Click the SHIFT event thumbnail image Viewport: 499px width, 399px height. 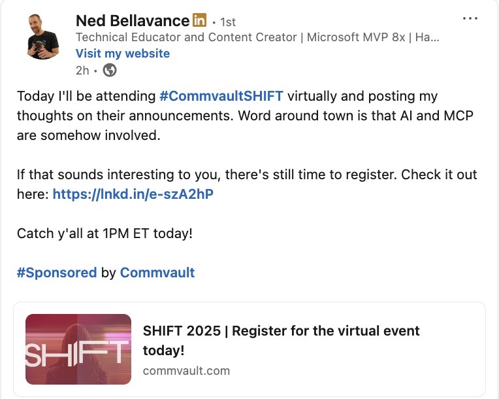tap(78, 349)
